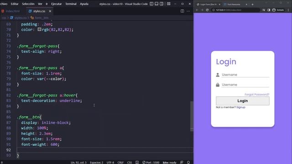Open the Ir menu
This screenshot has height=164, width=292.
[47, 4]
